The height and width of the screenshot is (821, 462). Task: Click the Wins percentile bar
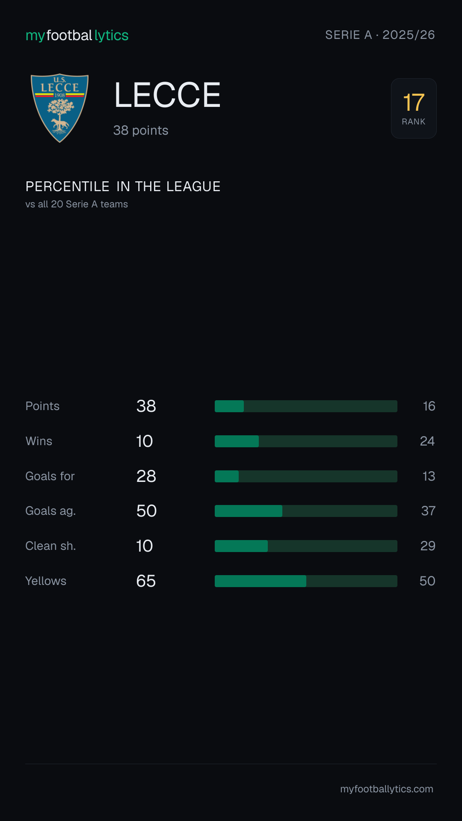(x=306, y=441)
